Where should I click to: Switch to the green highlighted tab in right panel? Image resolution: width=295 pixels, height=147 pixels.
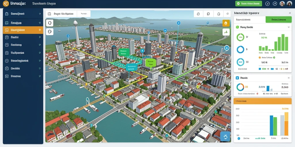(x=279, y=20)
